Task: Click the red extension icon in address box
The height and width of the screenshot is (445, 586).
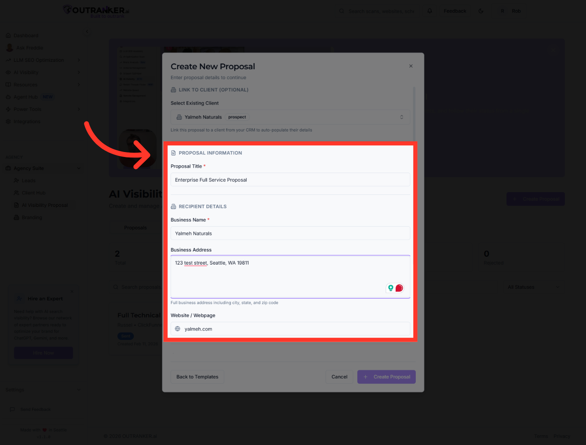Action: click(399, 288)
